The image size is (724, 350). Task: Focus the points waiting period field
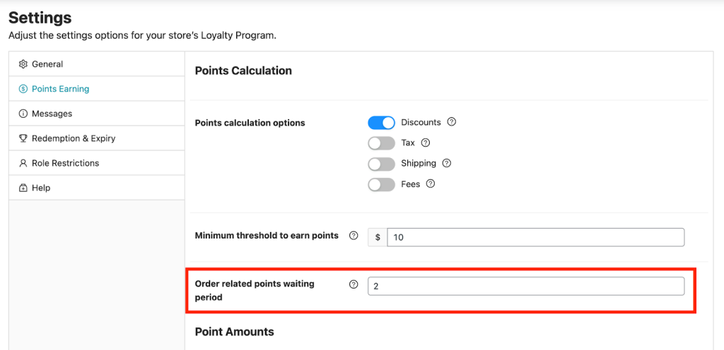(525, 286)
